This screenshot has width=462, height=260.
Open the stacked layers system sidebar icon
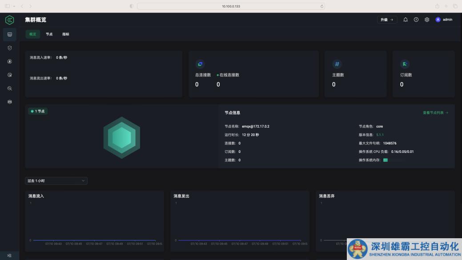(9, 102)
